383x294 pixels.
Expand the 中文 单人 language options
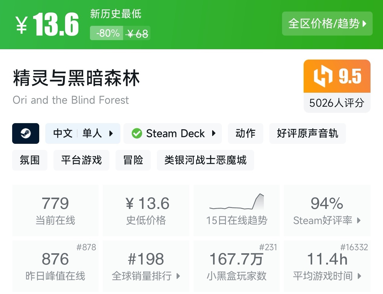[82, 133]
